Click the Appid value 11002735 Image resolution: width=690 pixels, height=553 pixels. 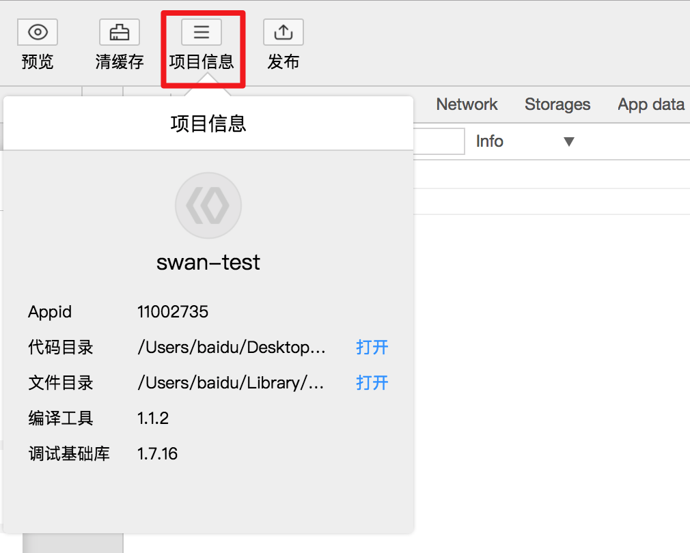coord(173,312)
